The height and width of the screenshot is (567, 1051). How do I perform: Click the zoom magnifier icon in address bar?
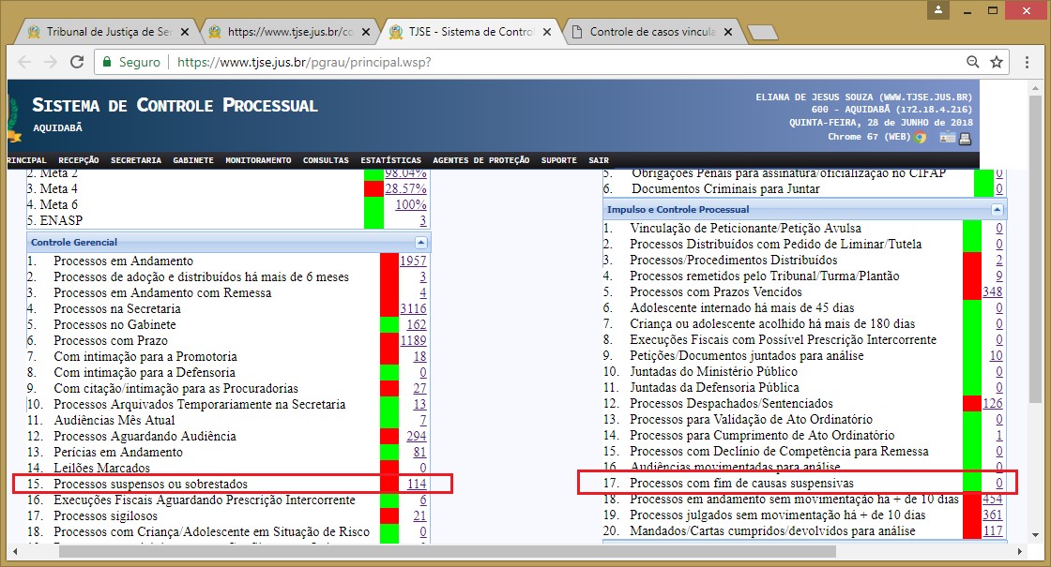coord(970,62)
